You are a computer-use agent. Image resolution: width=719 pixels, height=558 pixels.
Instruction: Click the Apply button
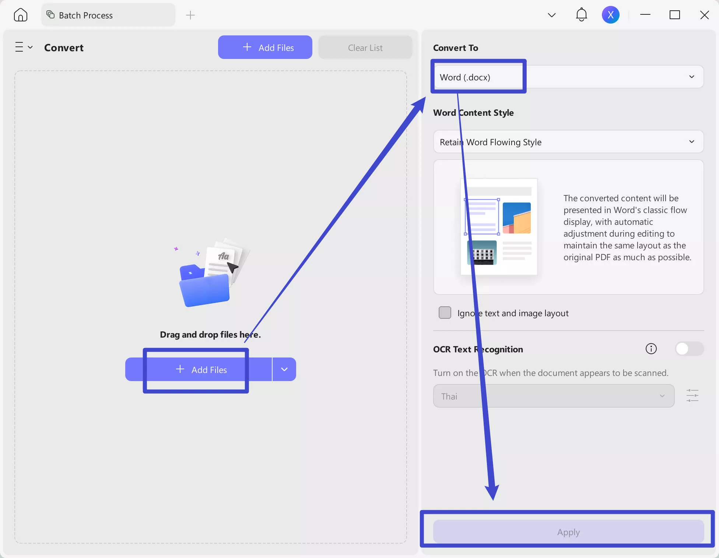[568, 532]
